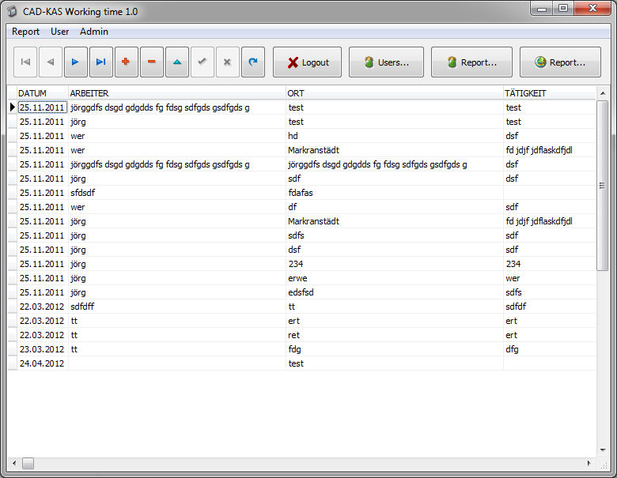Viewport: 617px width, 478px height.
Task: Refresh the data with blue arrow icon
Action: click(x=253, y=62)
